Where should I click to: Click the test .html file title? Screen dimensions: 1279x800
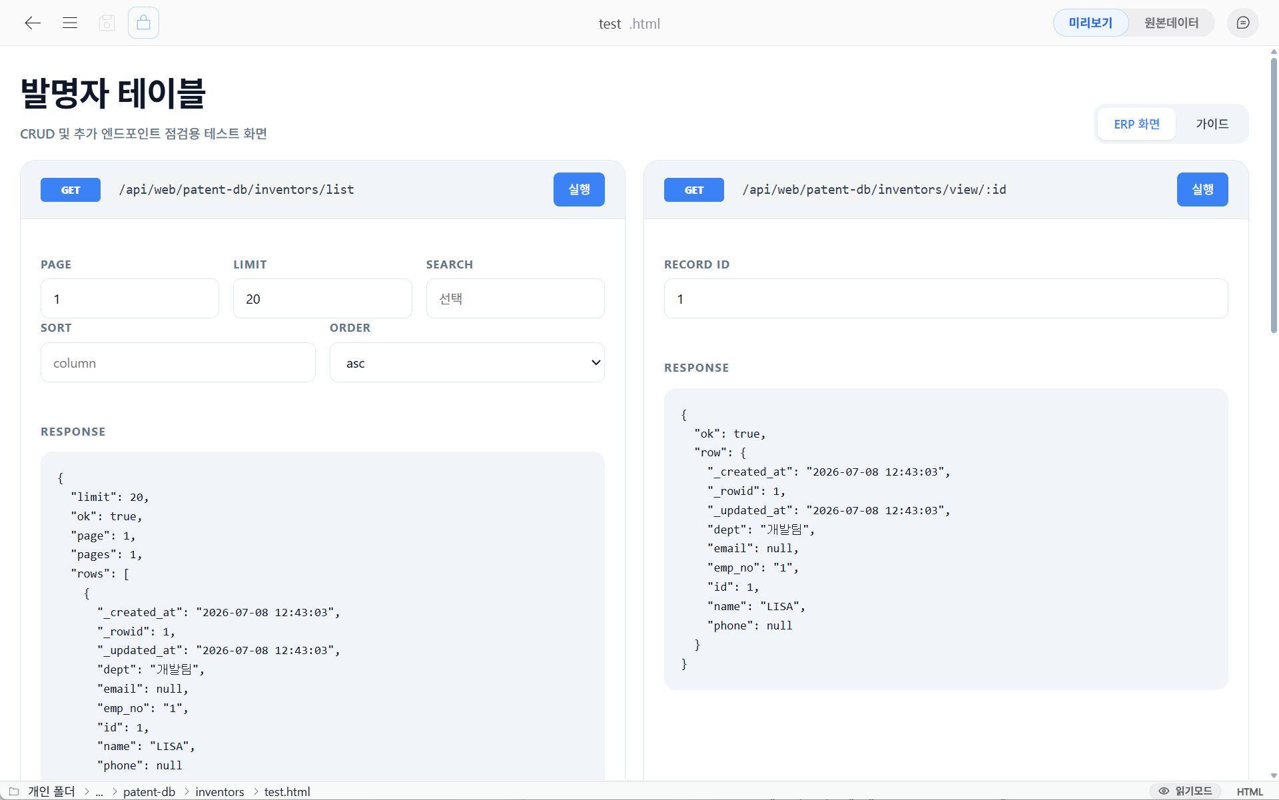629,23
